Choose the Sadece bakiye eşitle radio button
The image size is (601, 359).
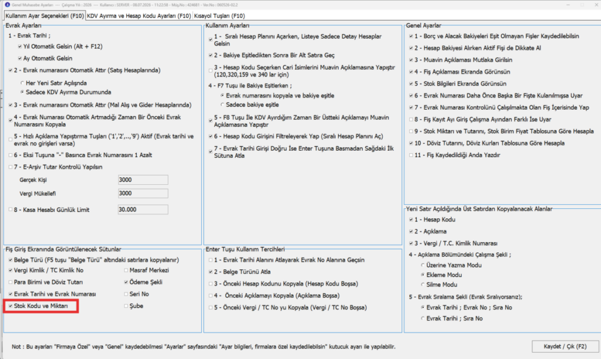tap(222, 105)
